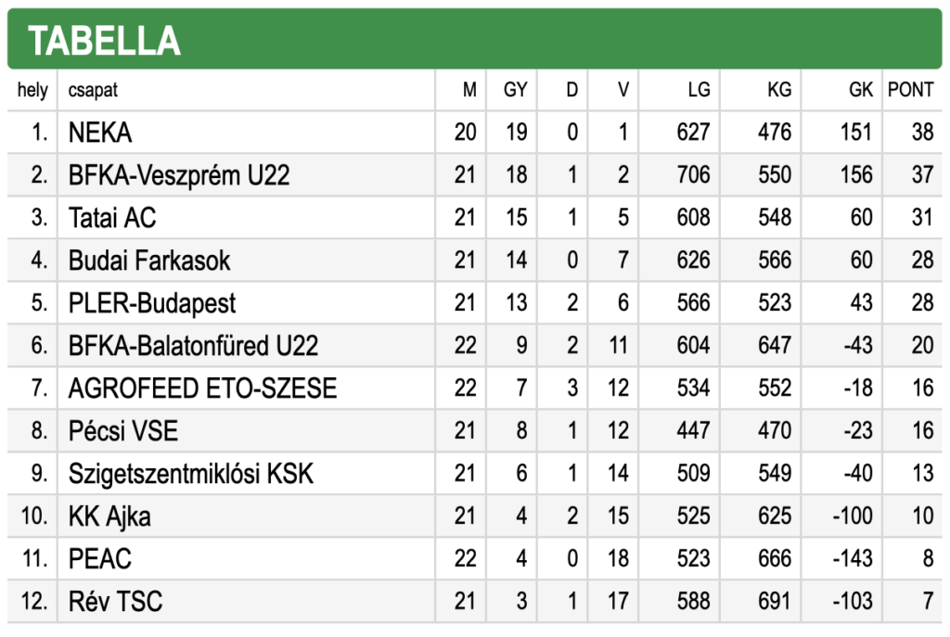Click Szigetszentmiklósi KSK team name
The width and height of the screenshot is (950, 637).
pos(191,474)
